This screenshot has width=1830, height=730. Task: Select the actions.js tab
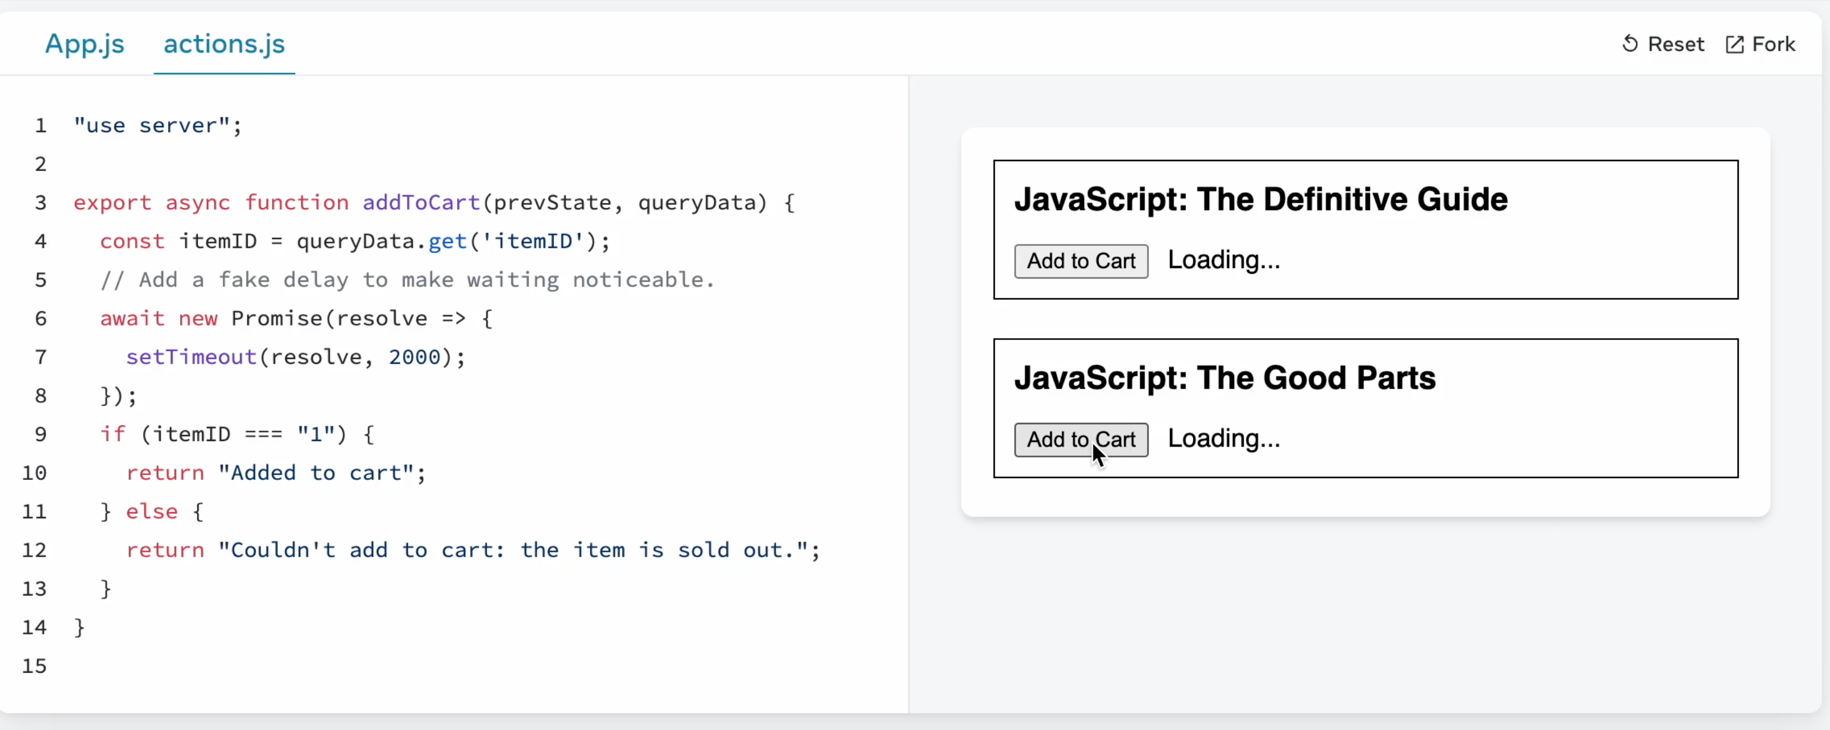224,44
